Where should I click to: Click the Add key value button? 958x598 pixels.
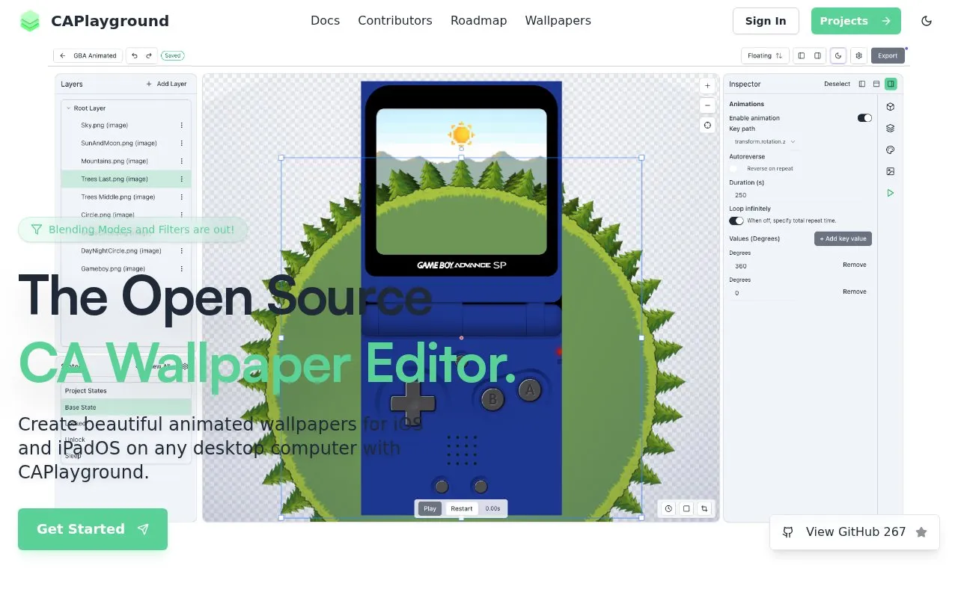(x=843, y=238)
